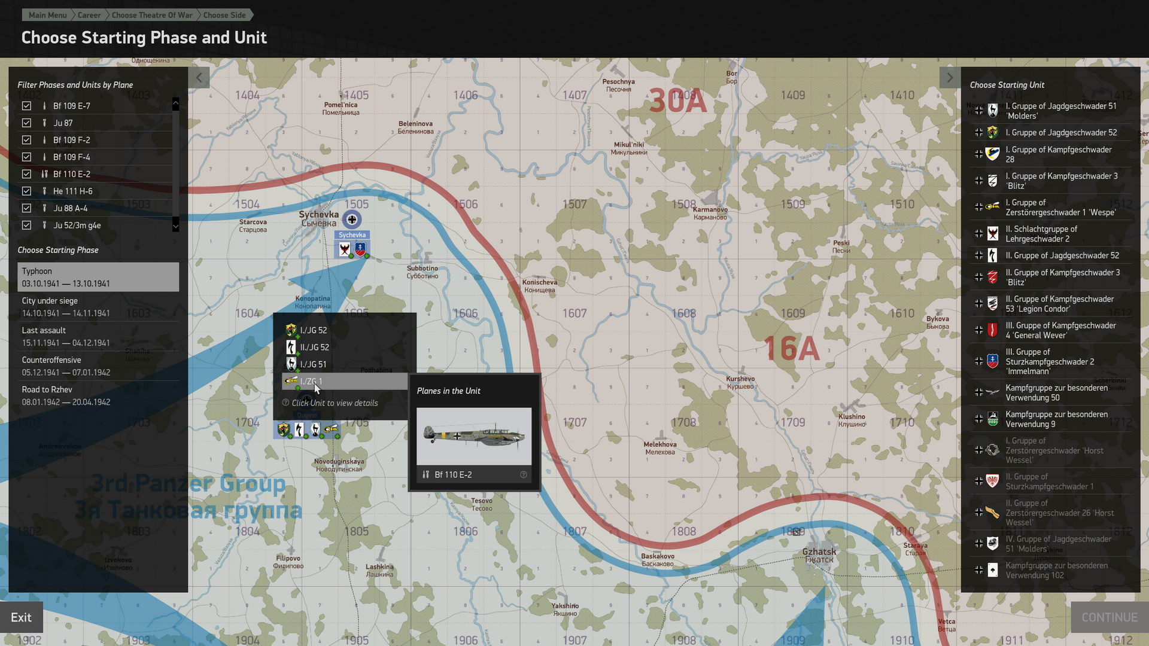The height and width of the screenshot is (646, 1149).
Task: Click the I./JG 52 emblem in popup
Action: [x=291, y=330]
